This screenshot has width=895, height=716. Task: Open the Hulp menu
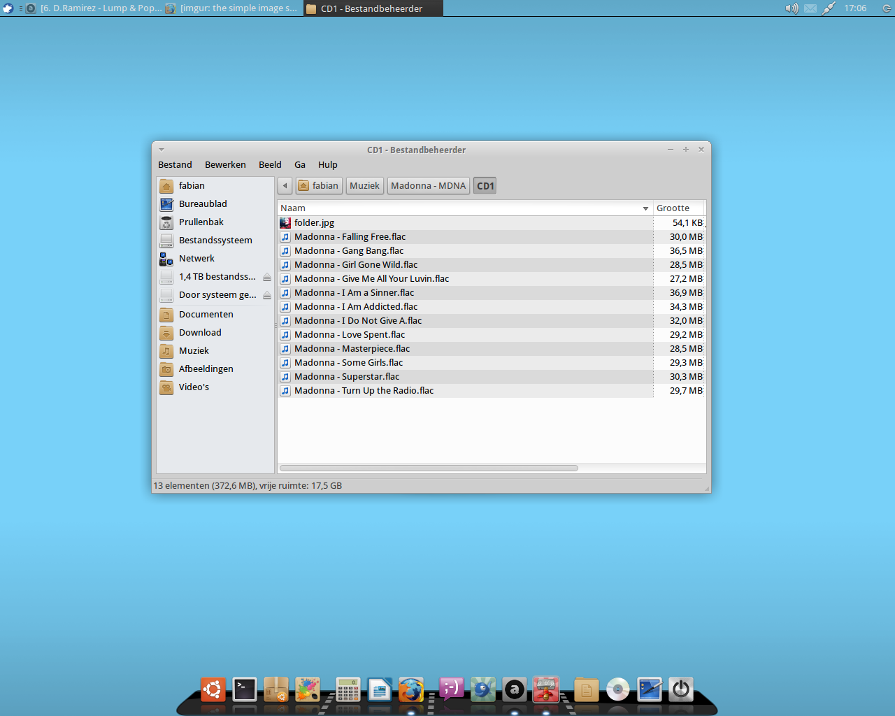pyautogui.click(x=328, y=165)
